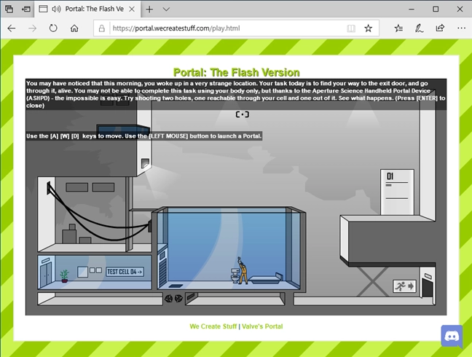Click the movement keys instruction text
The width and height of the screenshot is (472, 357).
click(143, 136)
